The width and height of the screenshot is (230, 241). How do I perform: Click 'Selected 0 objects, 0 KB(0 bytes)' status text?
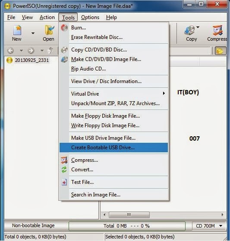140,237
